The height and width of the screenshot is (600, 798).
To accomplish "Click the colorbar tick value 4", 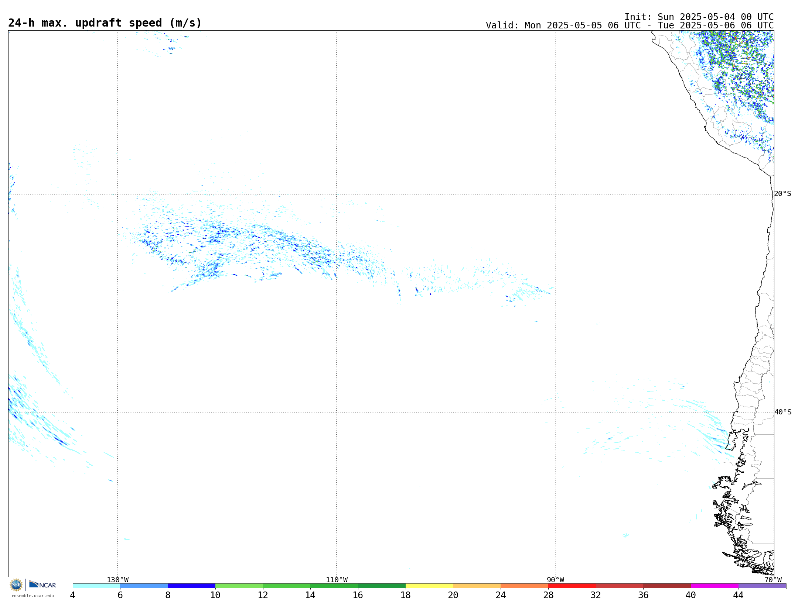I will [73, 595].
